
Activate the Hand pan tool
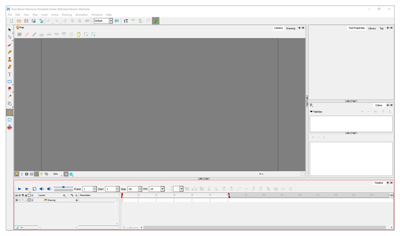pos(9,104)
